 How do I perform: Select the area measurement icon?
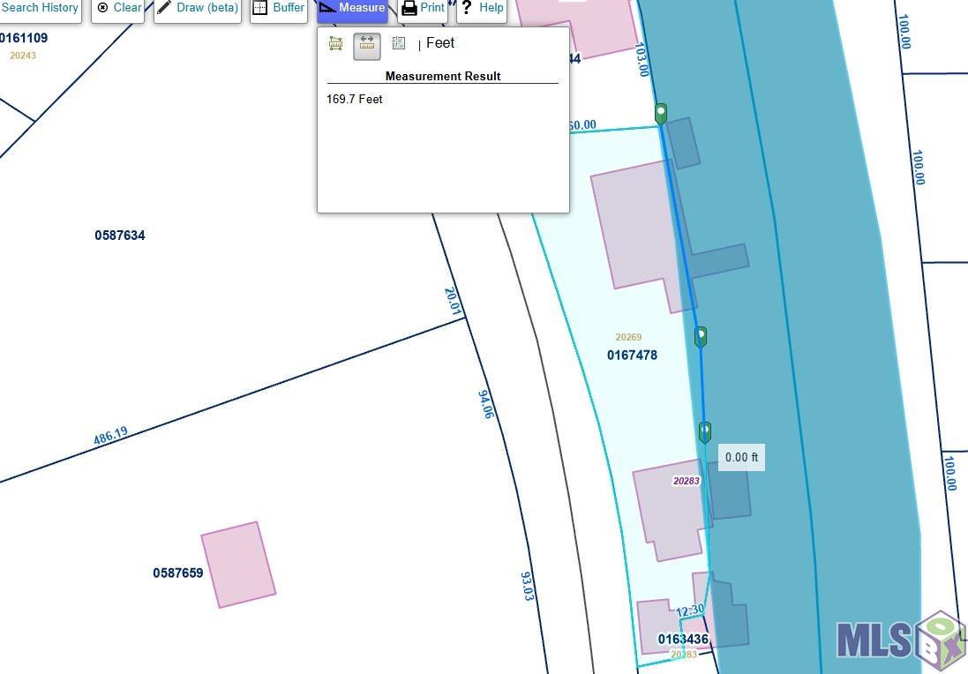(336, 43)
